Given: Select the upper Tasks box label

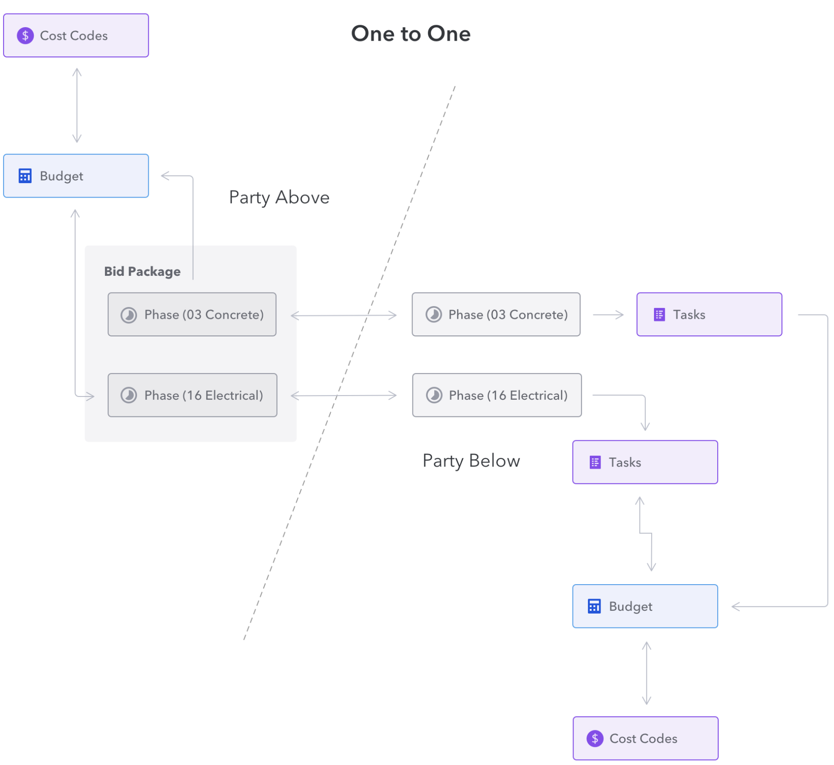Looking at the screenshot, I should click(x=689, y=315).
